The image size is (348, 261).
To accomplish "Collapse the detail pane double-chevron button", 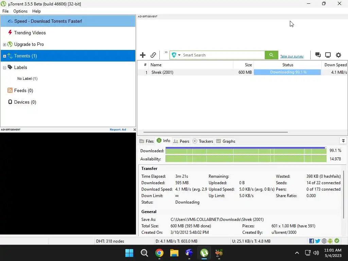I will [343, 141].
